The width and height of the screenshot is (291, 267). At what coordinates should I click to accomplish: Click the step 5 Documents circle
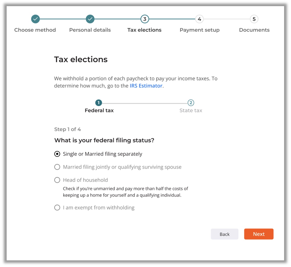(254, 19)
